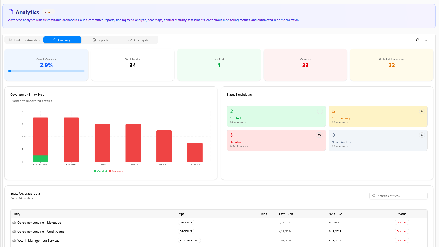Toggle the Uncovered legend item in chart

point(117,171)
